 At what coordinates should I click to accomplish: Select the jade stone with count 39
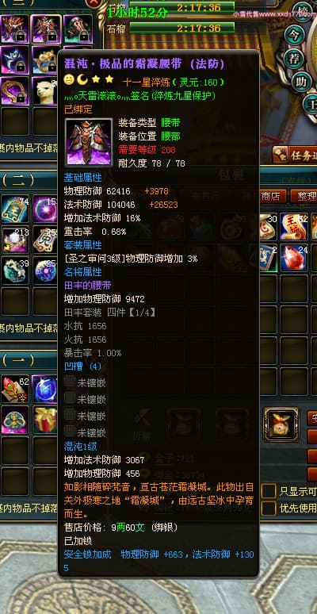(15, 271)
